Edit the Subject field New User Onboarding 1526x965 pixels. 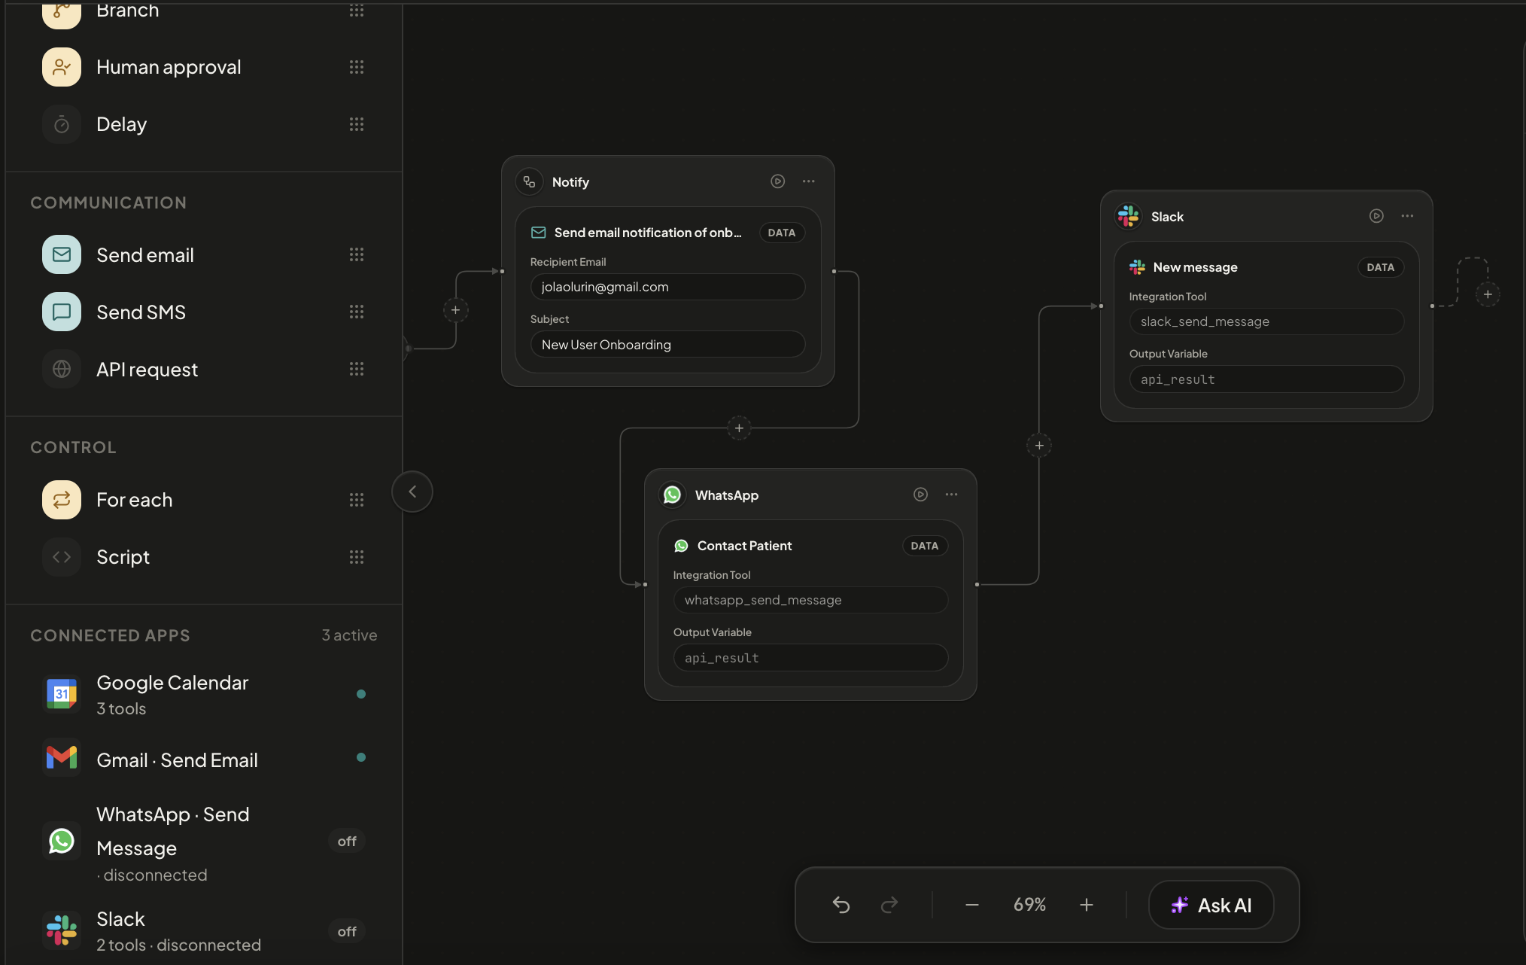click(x=667, y=345)
